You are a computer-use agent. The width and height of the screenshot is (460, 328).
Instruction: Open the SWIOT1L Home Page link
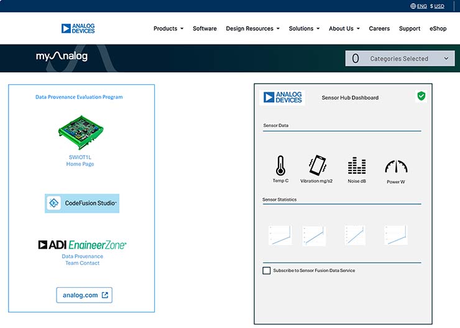pos(80,161)
